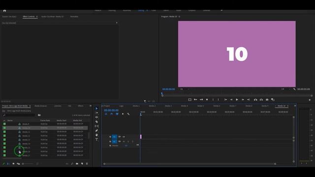Click Find magnifier icon at Project panel bottom
This screenshot has height=177, width=315.
[72, 164]
